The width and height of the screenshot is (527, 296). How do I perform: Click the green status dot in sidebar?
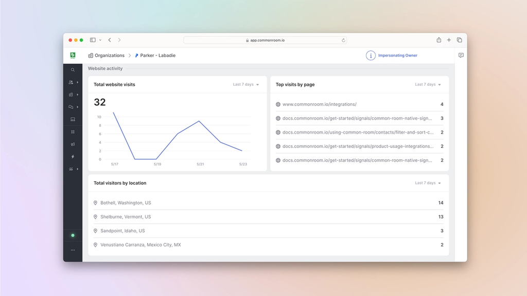click(73, 235)
